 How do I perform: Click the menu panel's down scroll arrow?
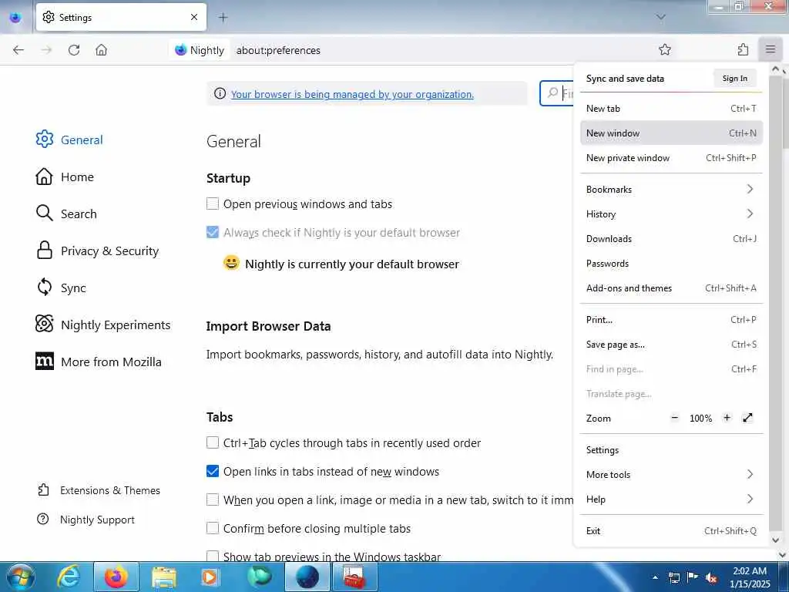pyautogui.click(x=775, y=540)
